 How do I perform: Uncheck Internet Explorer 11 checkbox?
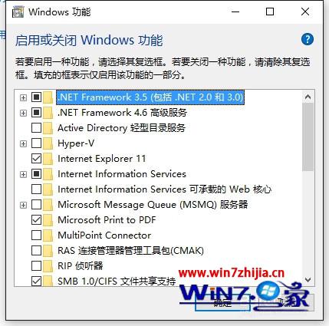[36, 159]
